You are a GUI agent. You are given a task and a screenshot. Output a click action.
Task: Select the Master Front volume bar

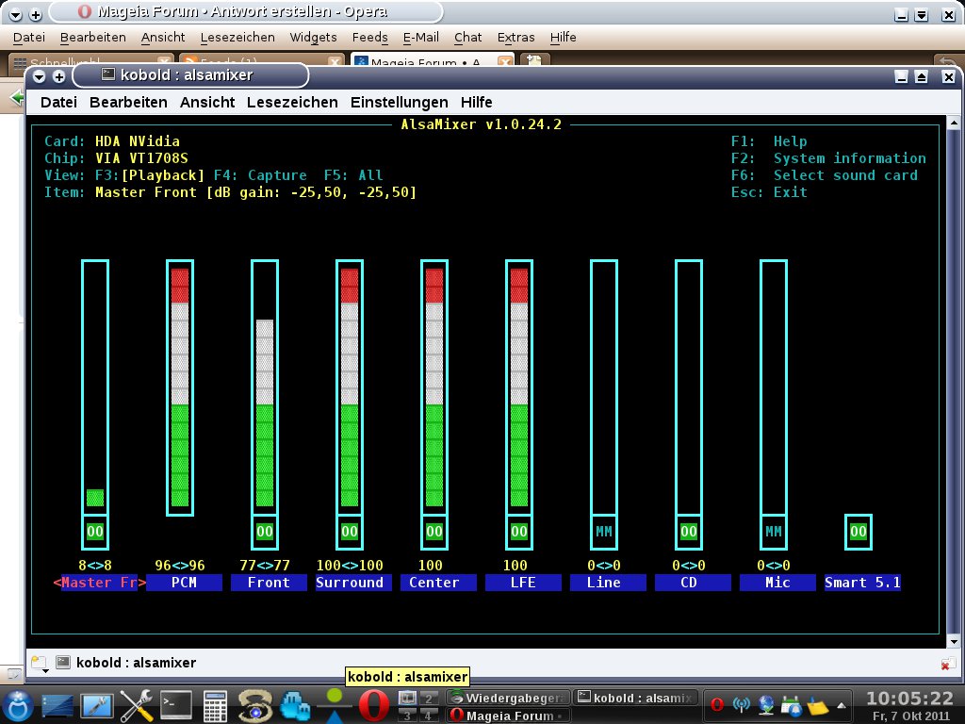[x=95, y=387]
